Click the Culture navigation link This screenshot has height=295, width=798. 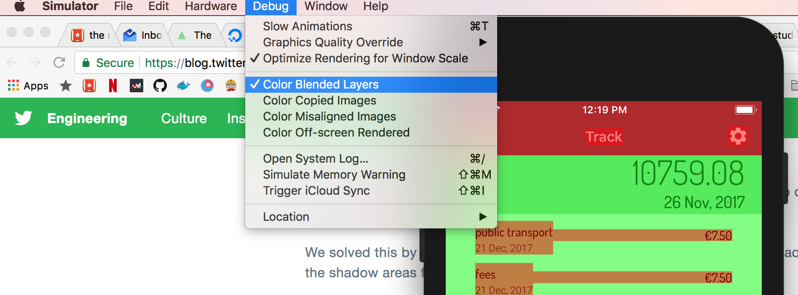point(184,118)
